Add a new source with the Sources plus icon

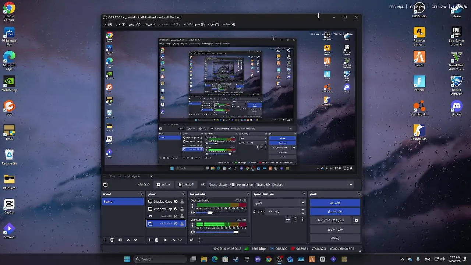point(149,240)
